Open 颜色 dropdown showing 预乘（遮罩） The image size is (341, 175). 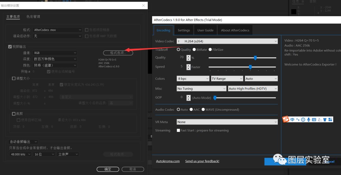(55, 65)
